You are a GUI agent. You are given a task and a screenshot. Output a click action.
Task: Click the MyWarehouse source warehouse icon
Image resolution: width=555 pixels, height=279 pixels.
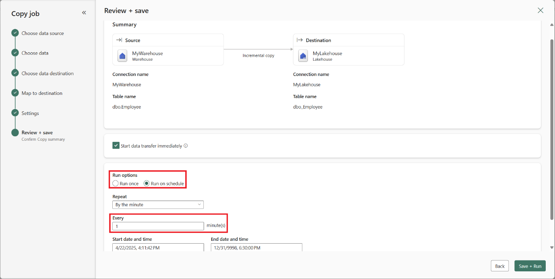pyautogui.click(x=122, y=56)
